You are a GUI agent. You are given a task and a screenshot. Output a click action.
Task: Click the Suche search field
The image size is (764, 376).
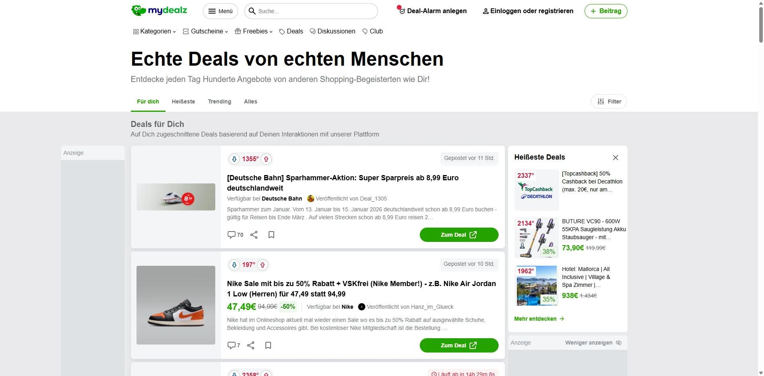(311, 11)
